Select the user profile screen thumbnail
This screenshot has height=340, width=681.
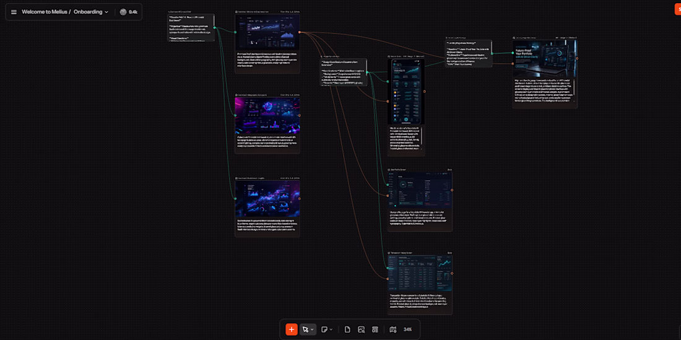[420, 190]
